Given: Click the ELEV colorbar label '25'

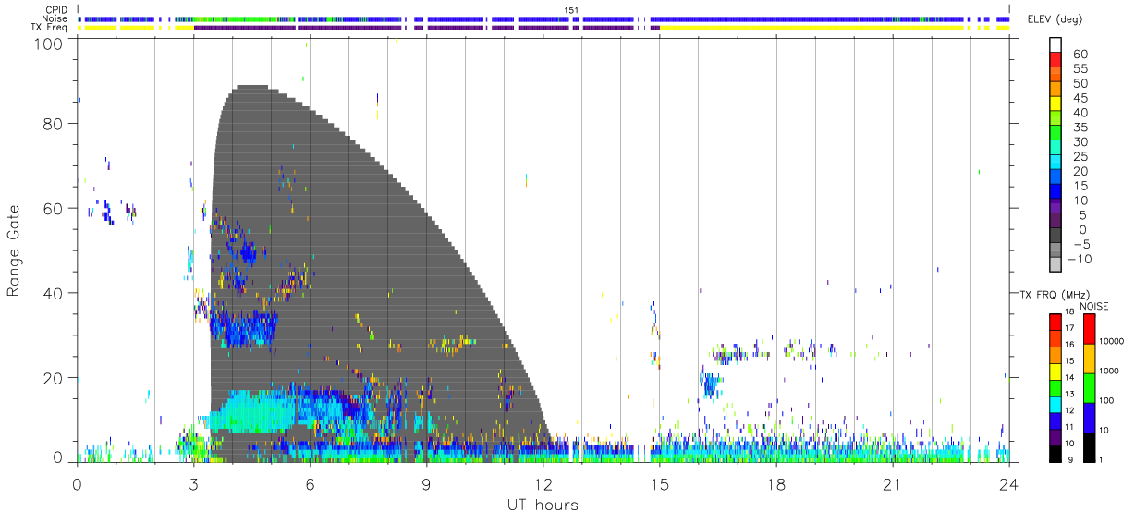Looking at the screenshot, I should [1080, 157].
